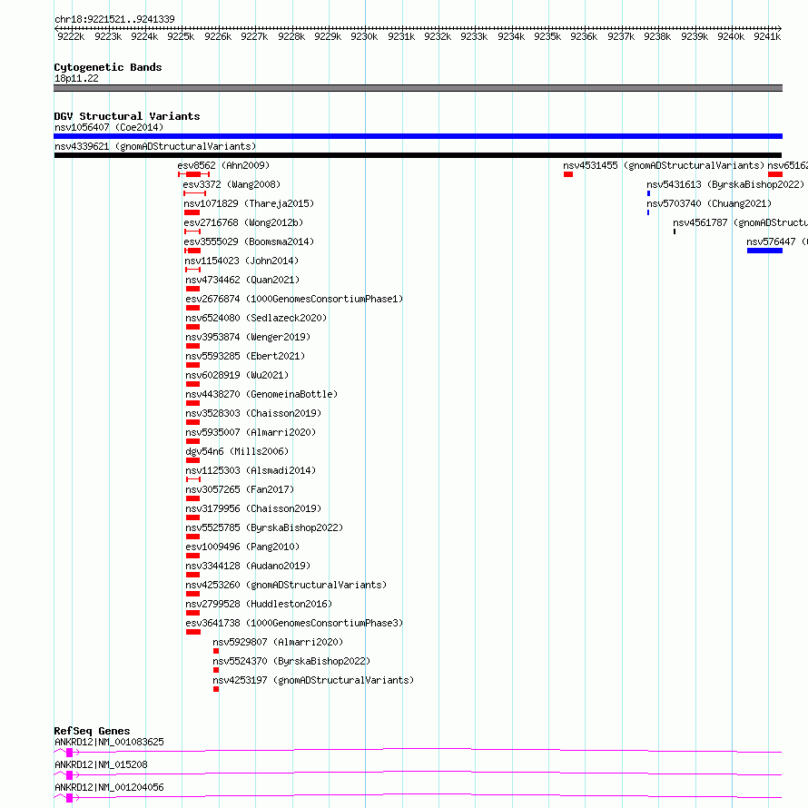Open variant nsv4339621 (gnomADStructuralVariants) label
Image resolution: width=808 pixels, height=808 pixels.
point(155,146)
